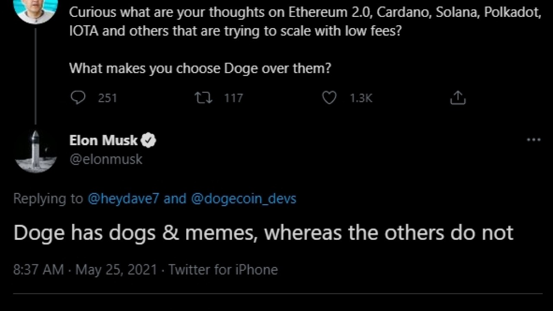Screen dimensions: 553x311
Task: Click the 8:37 AM May 25, 2021 timestamp
Action: (x=85, y=270)
